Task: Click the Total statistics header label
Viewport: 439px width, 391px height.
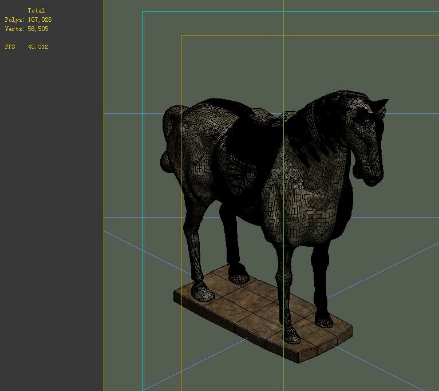Action: click(36, 11)
